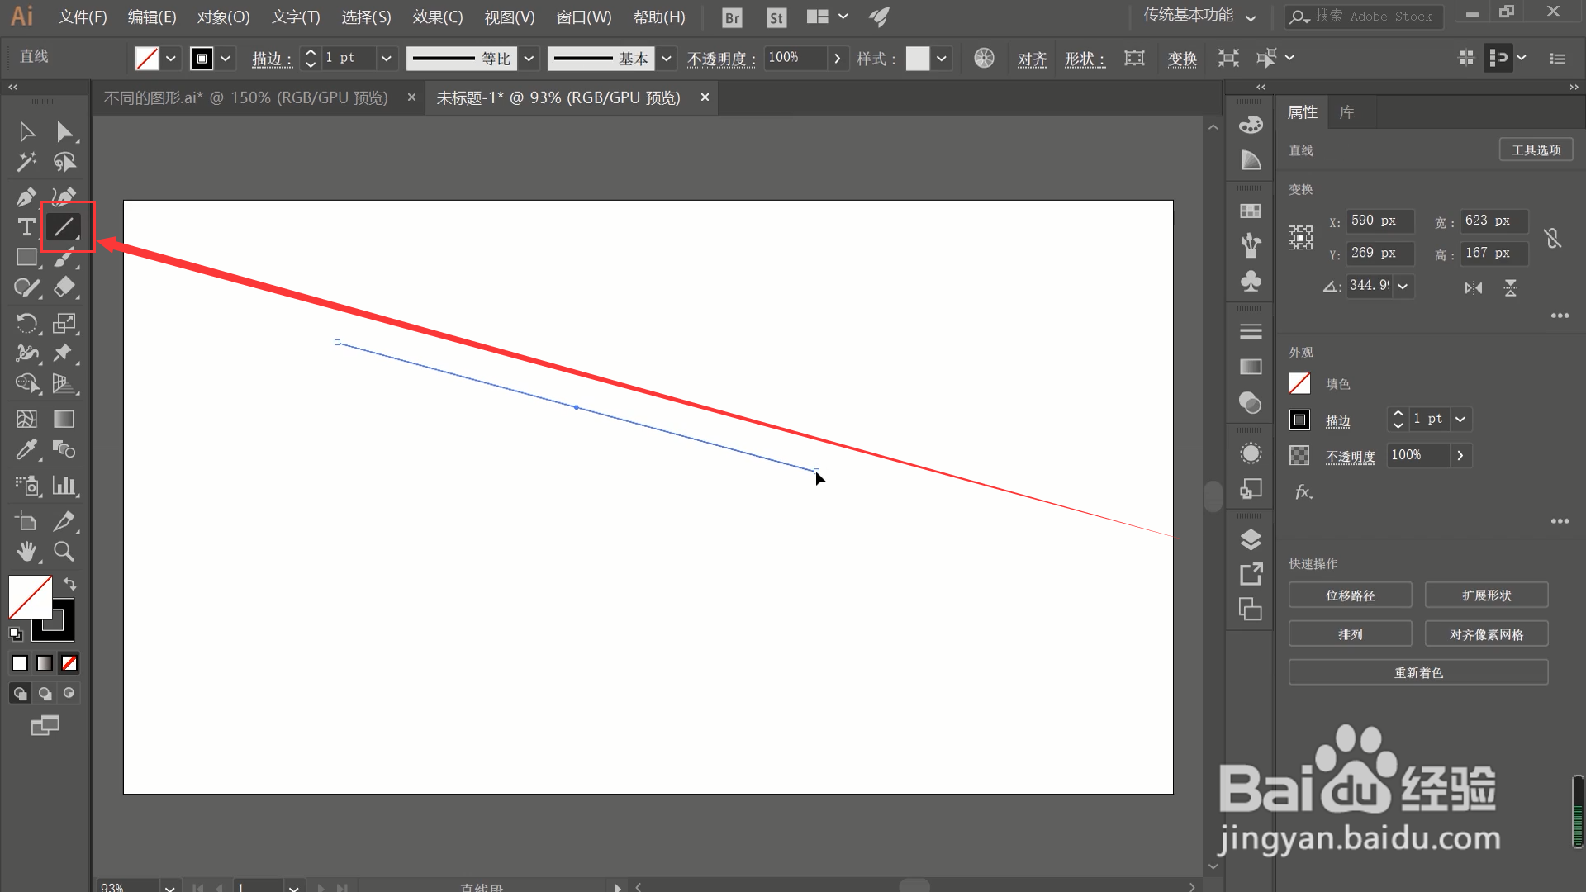The image size is (1586, 892).
Task: Switch to the 不同的图形.ai document tab
Action: [246, 97]
